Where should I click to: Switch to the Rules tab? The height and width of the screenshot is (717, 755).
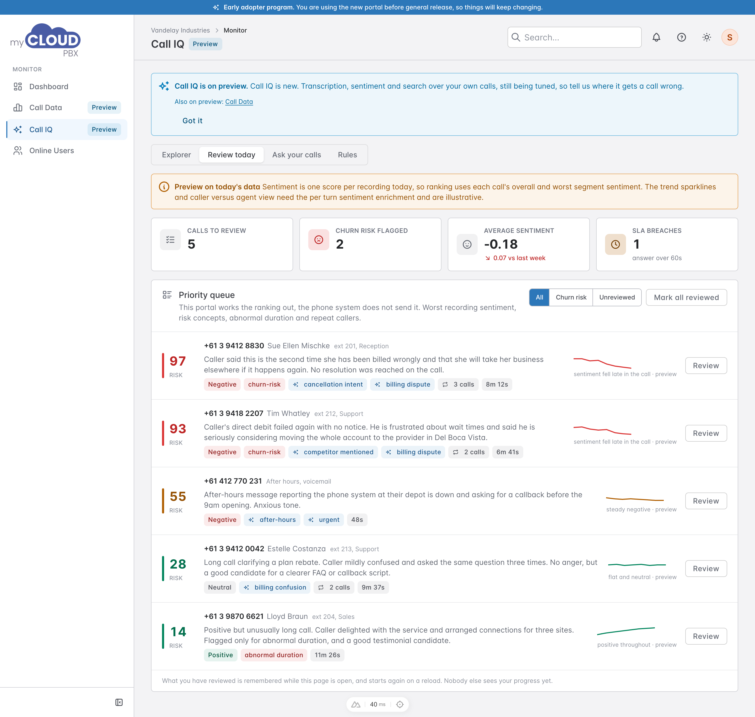coord(347,155)
